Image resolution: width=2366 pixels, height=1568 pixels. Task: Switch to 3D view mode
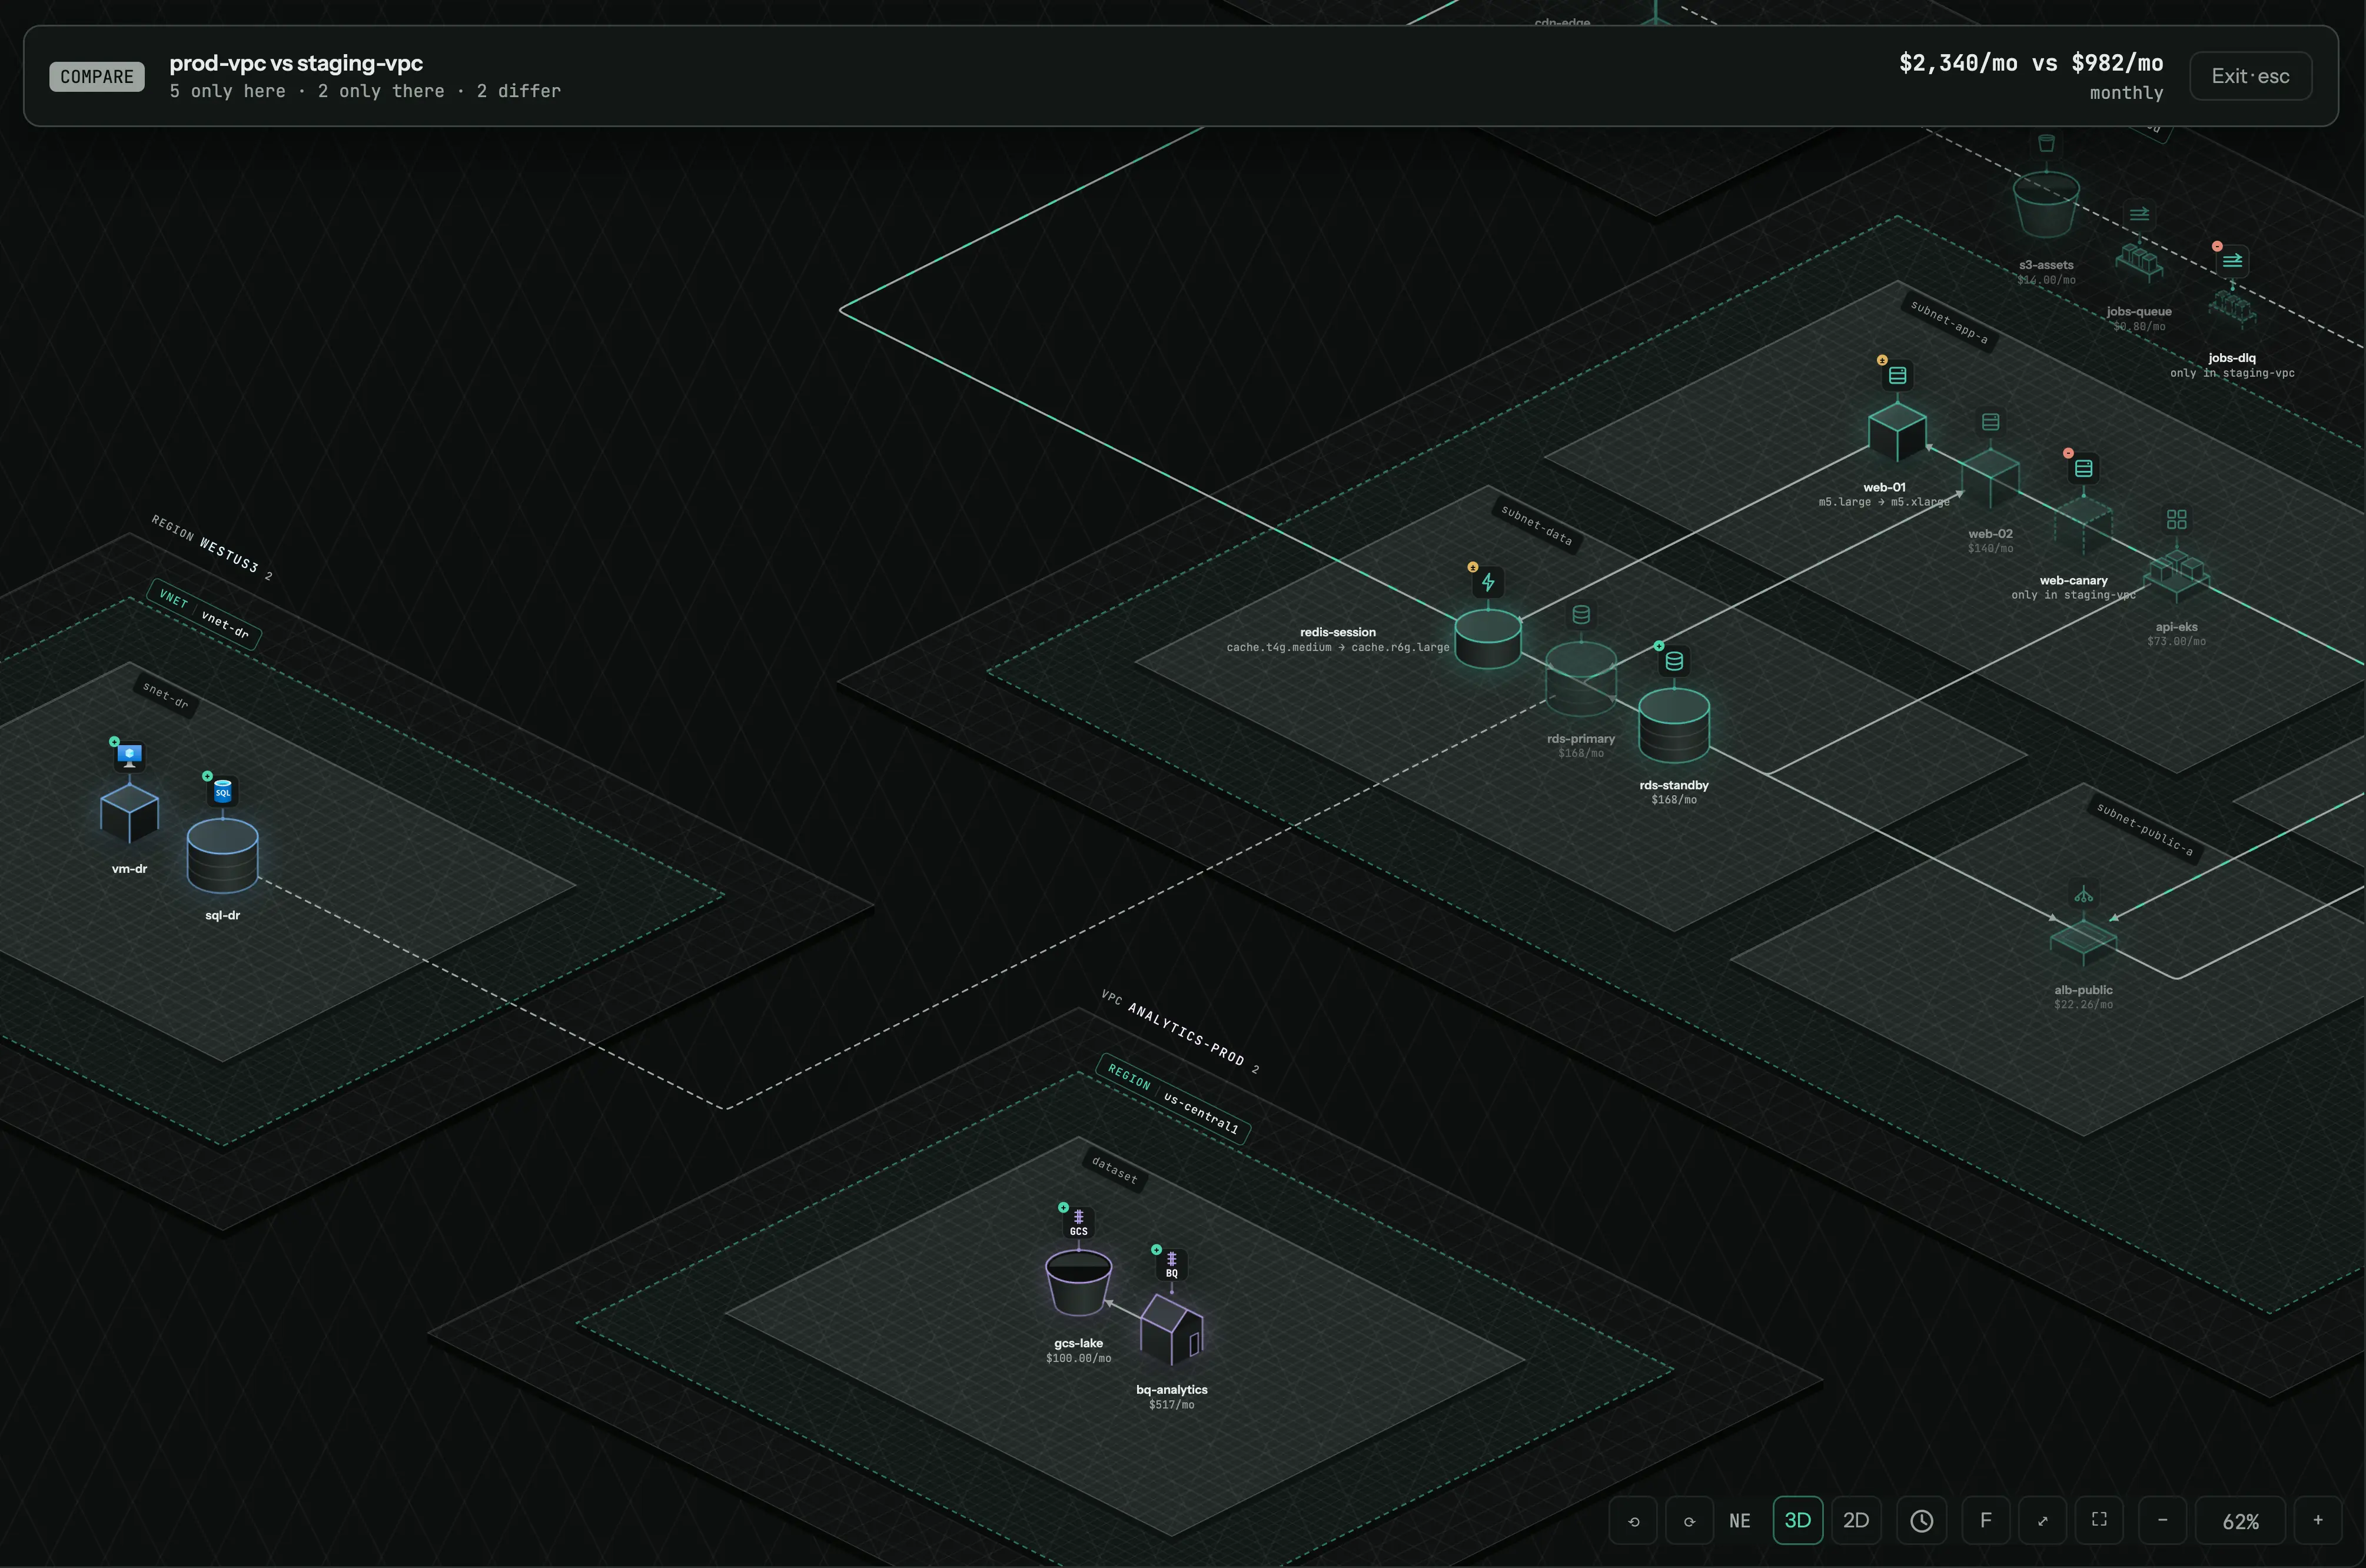[1798, 1520]
